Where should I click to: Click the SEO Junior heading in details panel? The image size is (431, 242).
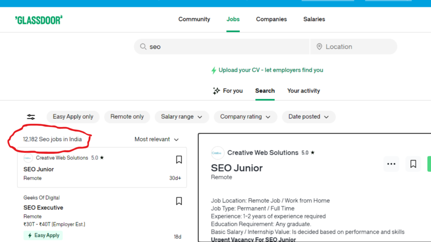click(237, 168)
